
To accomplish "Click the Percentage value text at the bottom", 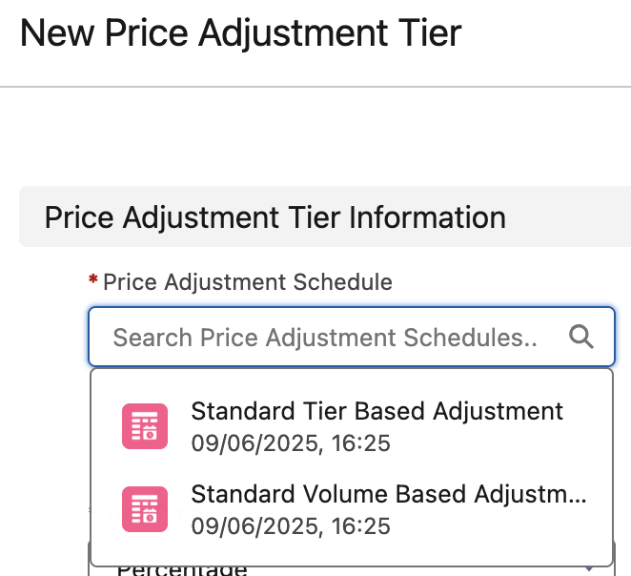I will 181,570.
